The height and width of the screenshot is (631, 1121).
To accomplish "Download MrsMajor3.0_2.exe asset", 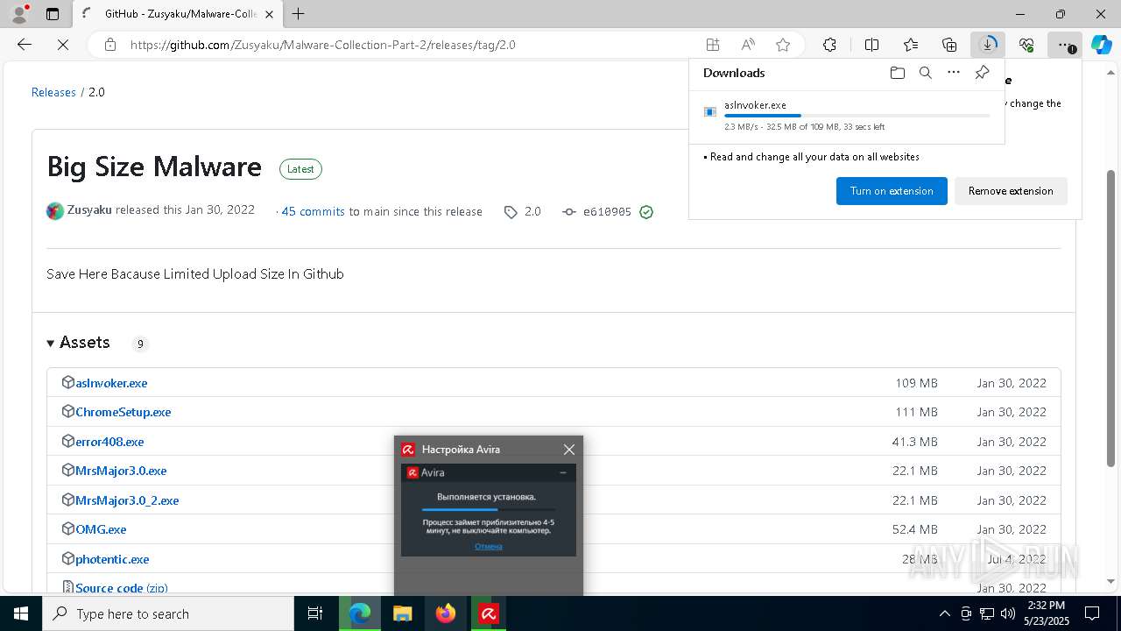I will pyautogui.click(x=127, y=500).
